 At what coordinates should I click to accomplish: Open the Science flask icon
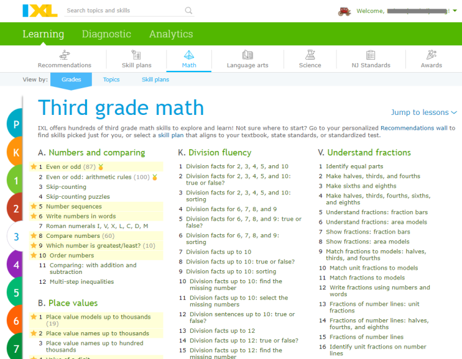pos(310,55)
